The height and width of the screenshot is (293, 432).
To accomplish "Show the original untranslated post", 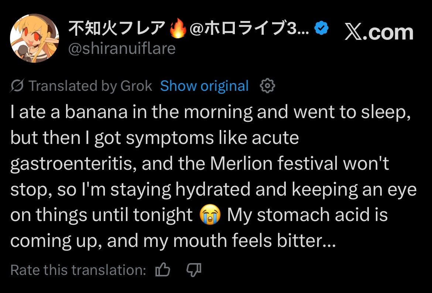I will (204, 86).
